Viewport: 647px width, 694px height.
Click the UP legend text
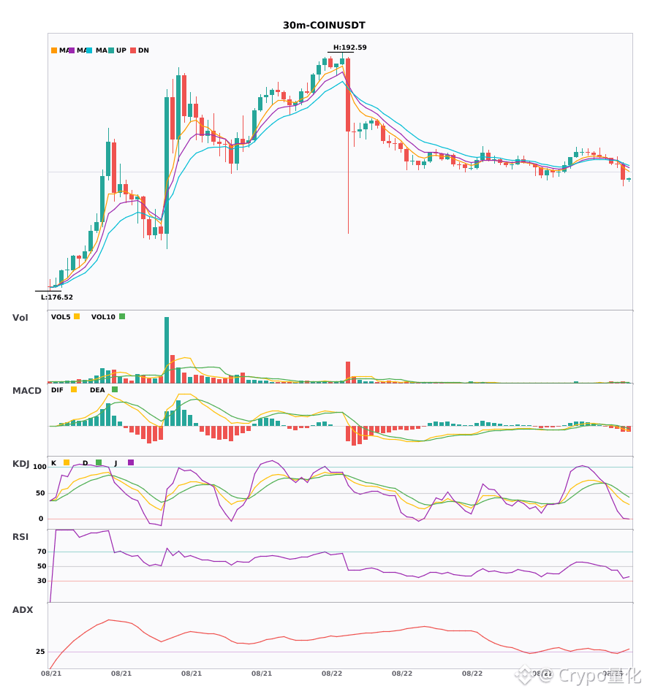coord(121,50)
